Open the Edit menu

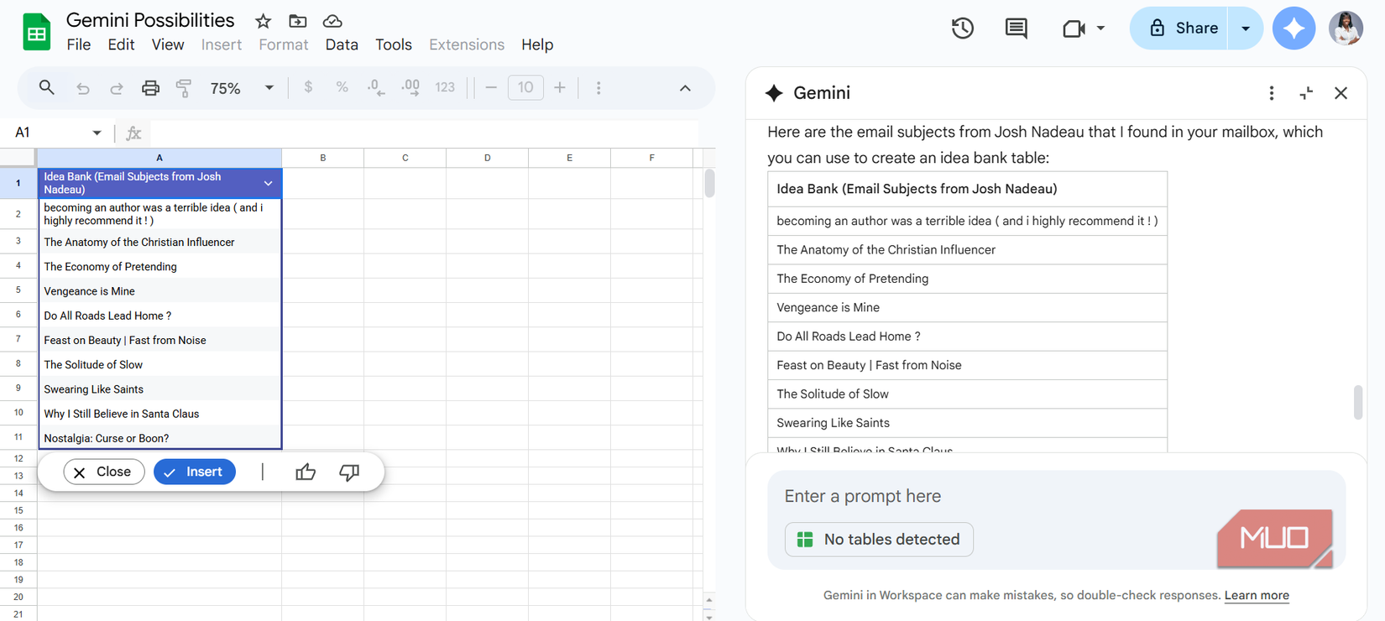(x=121, y=44)
